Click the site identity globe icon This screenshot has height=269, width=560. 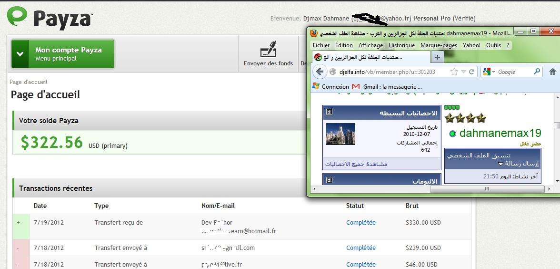coord(333,72)
